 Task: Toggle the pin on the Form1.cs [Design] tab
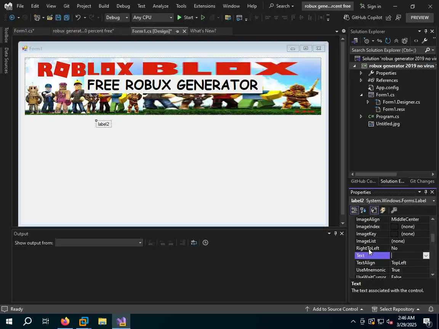pyautogui.click(x=177, y=31)
